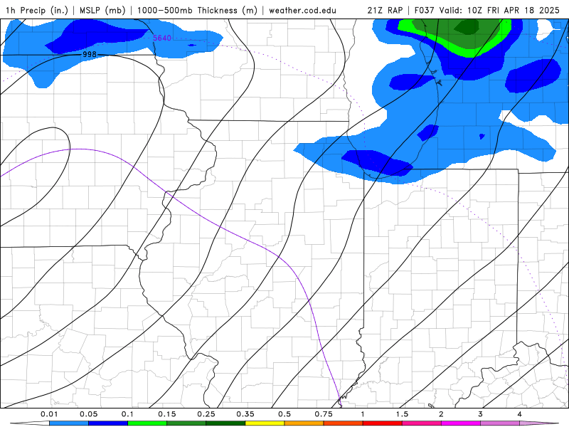This screenshot has height=427, width=569.
Task: Click the '0.1' legend value
Action: (x=128, y=414)
